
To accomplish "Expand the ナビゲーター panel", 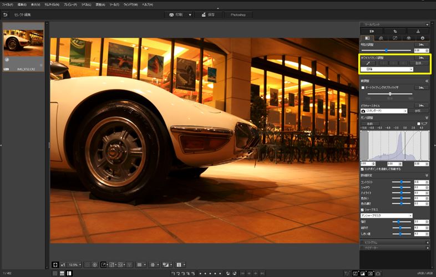I will point(395,248).
